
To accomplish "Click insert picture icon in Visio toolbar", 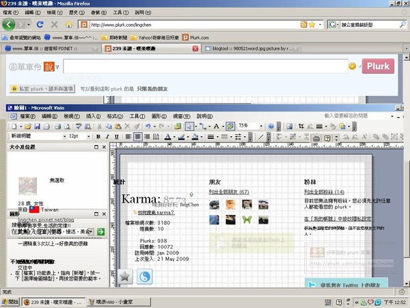I will tap(289, 127).
